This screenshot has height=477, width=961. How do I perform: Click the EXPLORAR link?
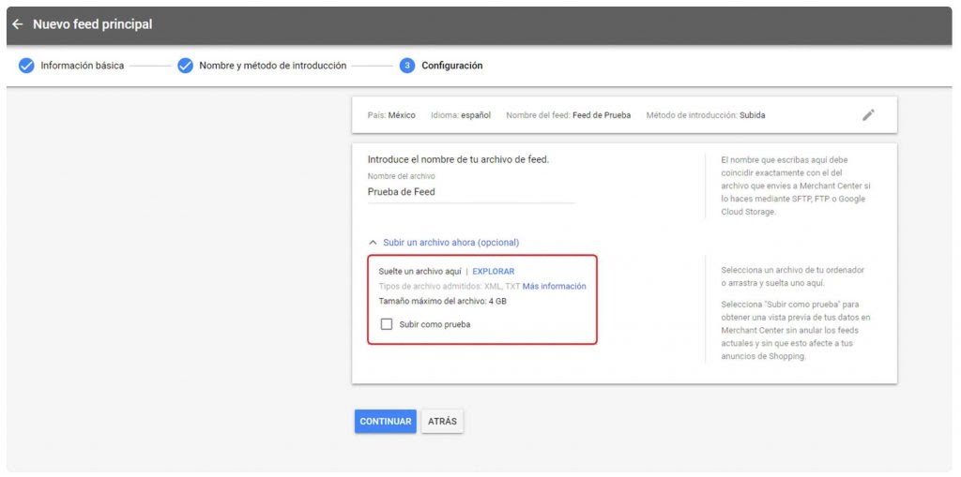pos(494,271)
